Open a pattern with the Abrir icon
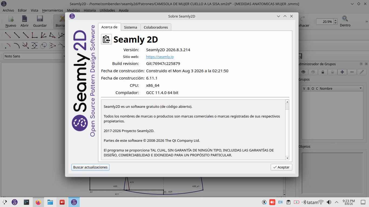This screenshot has width=369, height=207. coord(24,19)
